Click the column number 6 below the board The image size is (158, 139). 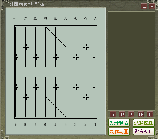pyautogui.click(x=45, y=124)
